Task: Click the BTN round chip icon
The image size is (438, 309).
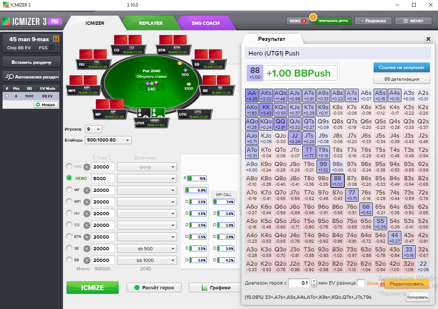Action: (x=87, y=237)
